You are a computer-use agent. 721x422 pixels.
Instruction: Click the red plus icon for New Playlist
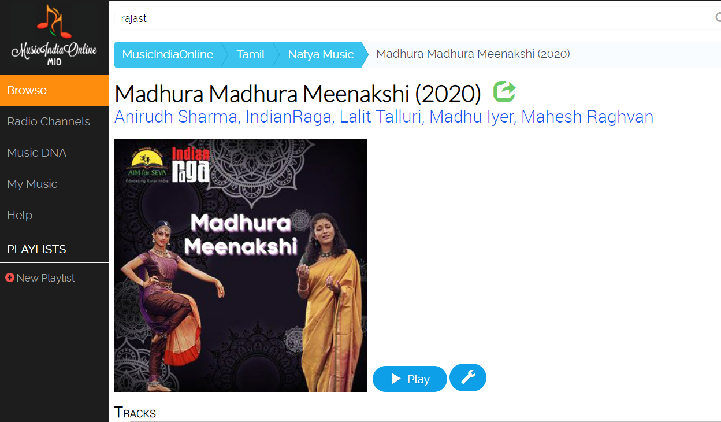(10, 277)
